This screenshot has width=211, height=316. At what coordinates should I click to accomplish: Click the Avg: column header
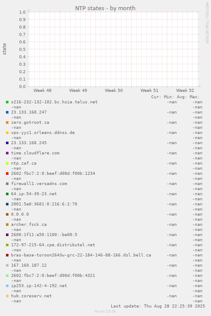182,97
